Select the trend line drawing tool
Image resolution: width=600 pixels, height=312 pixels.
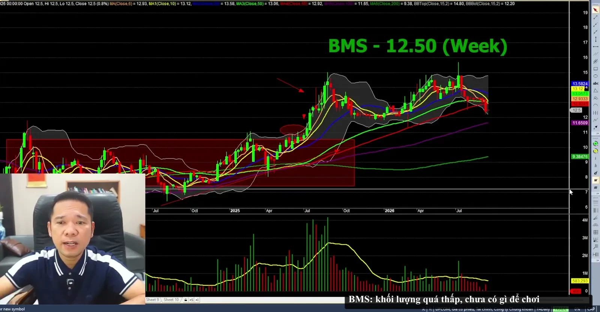(595, 17)
